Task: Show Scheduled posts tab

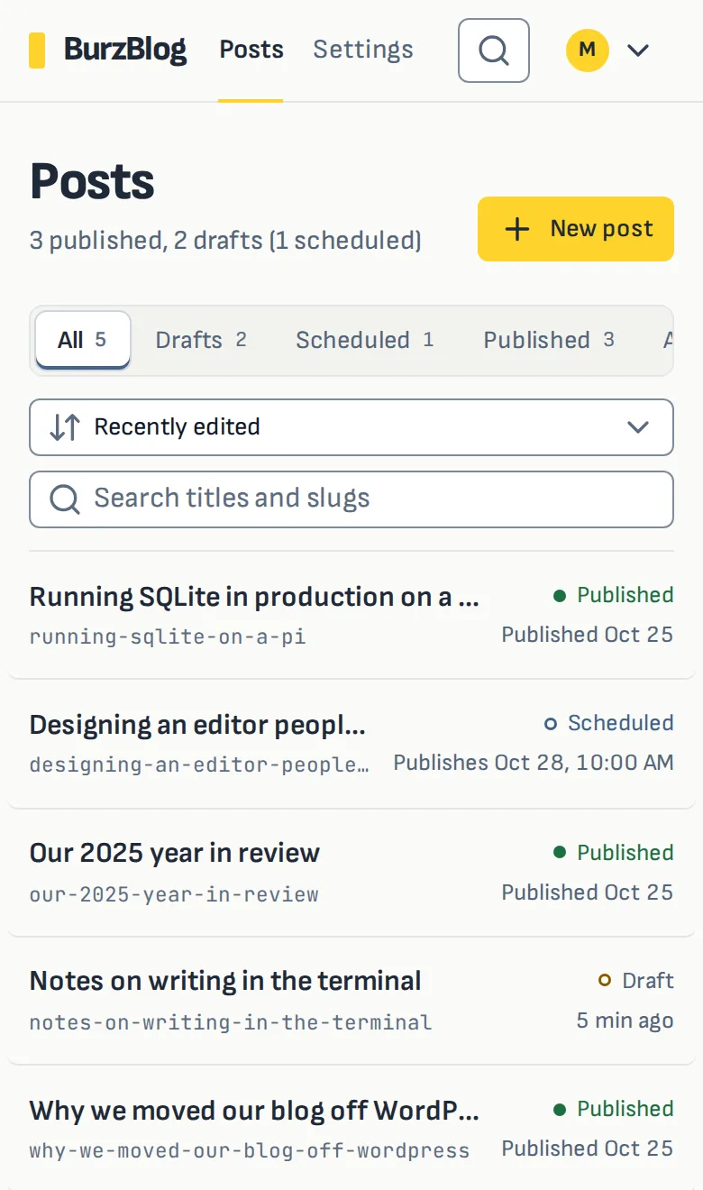Action: pyautogui.click(x=365, y=340)
